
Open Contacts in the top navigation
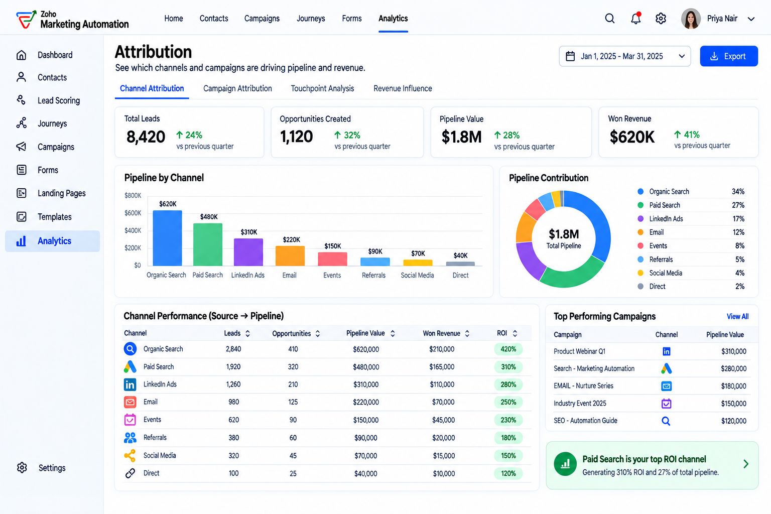(x=214, y=19)
